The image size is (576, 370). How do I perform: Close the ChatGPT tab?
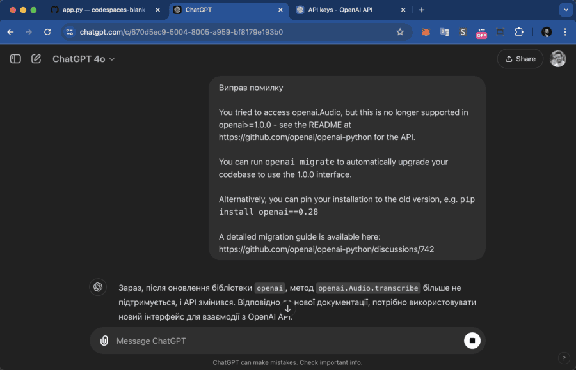tap(280, 10)
